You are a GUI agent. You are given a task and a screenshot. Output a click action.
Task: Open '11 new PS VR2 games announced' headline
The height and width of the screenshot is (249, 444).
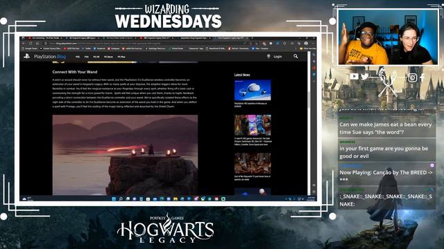pos(253,141)
